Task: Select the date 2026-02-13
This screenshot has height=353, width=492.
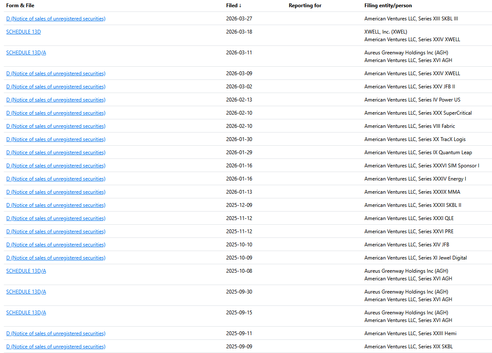Action: pyautogui.click(x=239, y=100)
